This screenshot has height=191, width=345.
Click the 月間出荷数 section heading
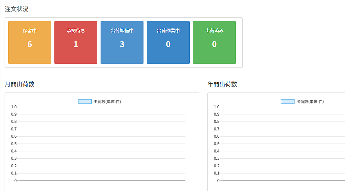[19, 84]
